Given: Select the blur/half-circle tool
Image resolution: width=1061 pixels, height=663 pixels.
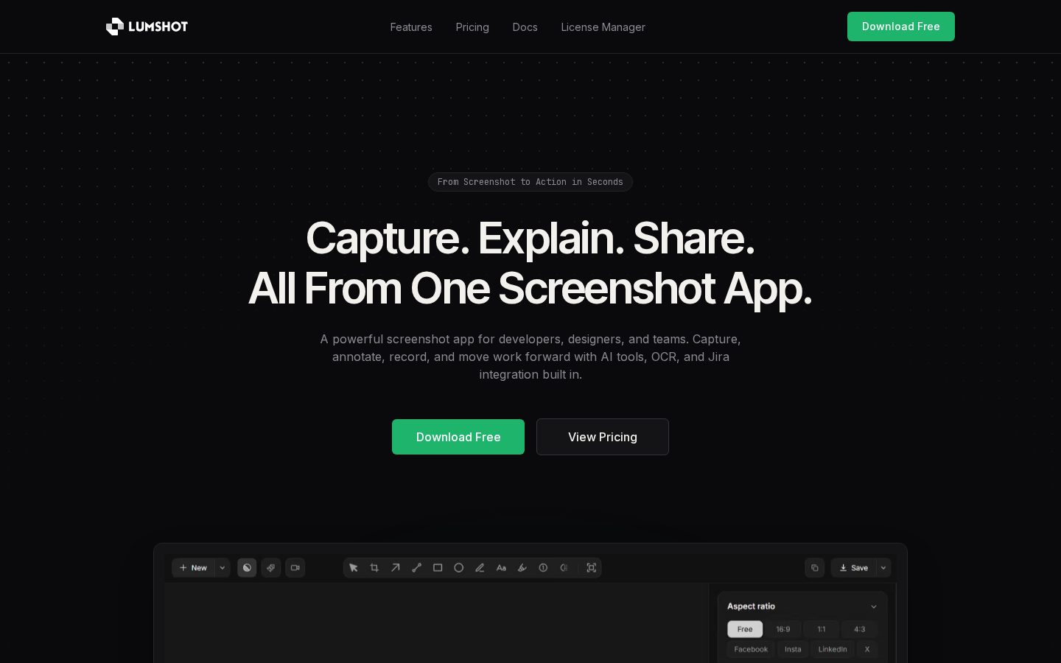Looking at the screenshot, I should point(564,568).
